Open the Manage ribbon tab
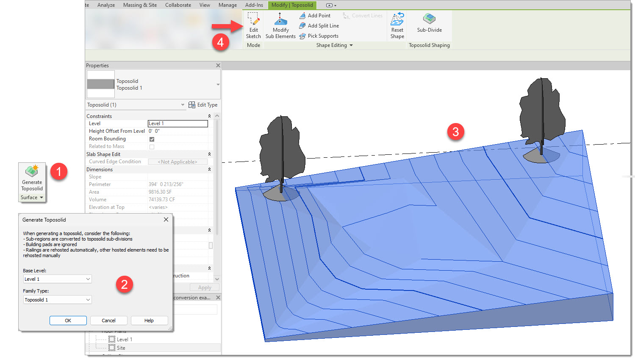The width and height of the screenshot is (635, 359). pyautogui.click(x=227, y=5)
